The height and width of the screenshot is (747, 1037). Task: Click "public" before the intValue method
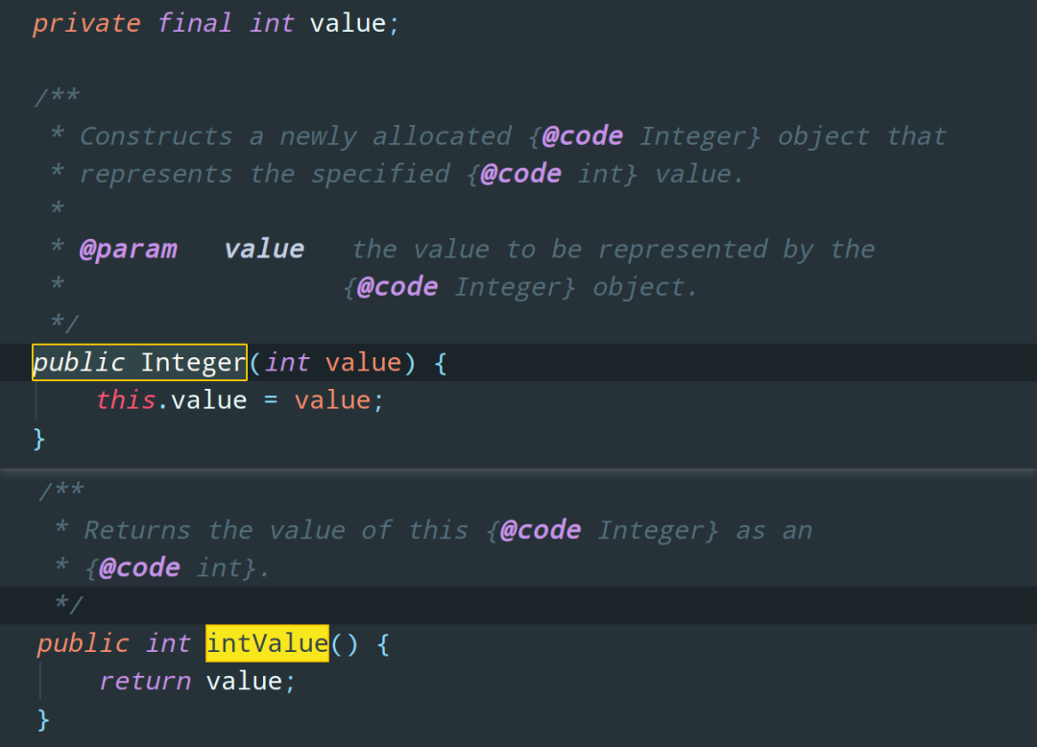(83, 643)
